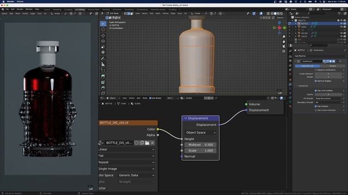
Task: Switch to the UV Editing workspace tab
Action: [80, 10]
